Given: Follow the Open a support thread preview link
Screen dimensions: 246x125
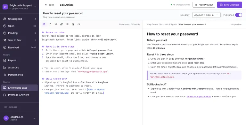Looking at the screenshot, I should tap(199, 97).
